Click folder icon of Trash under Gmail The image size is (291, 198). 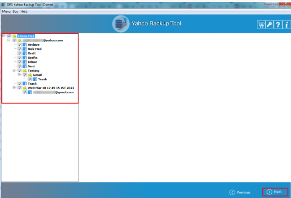35,79
